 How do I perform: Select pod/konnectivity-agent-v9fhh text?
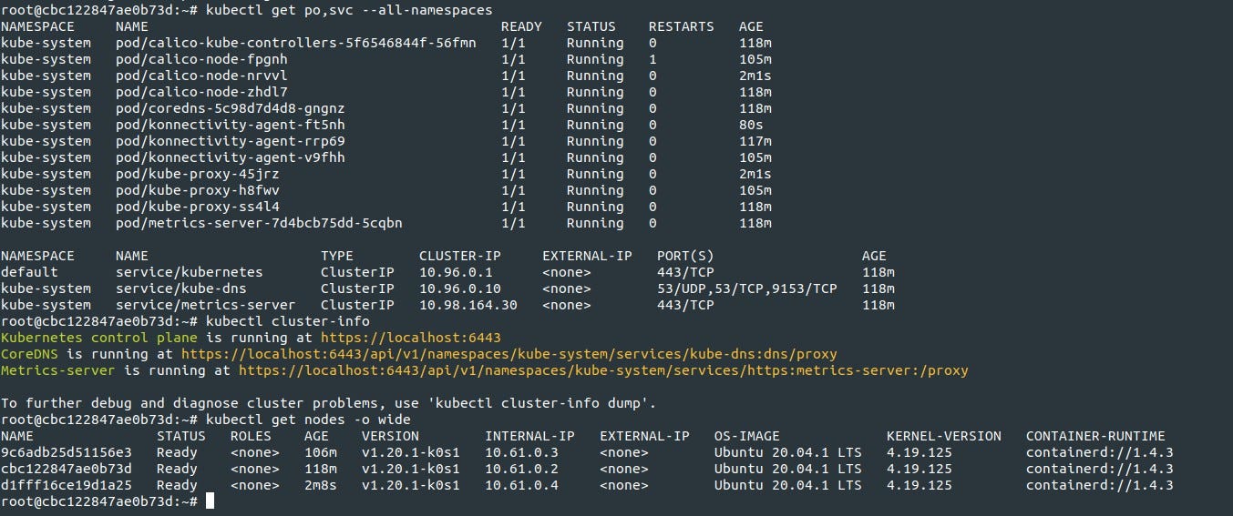point(231,157)
